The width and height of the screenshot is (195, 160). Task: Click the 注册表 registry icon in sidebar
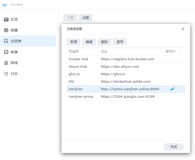pos(6,41)
